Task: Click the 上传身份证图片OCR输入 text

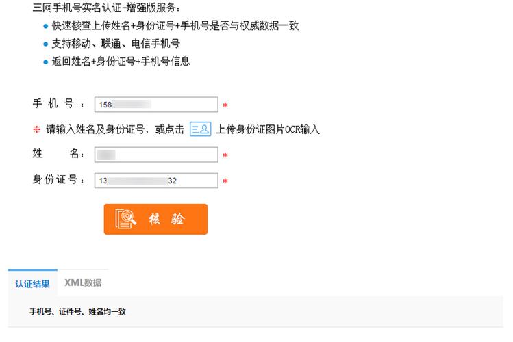Action: [x=268, y=129]
